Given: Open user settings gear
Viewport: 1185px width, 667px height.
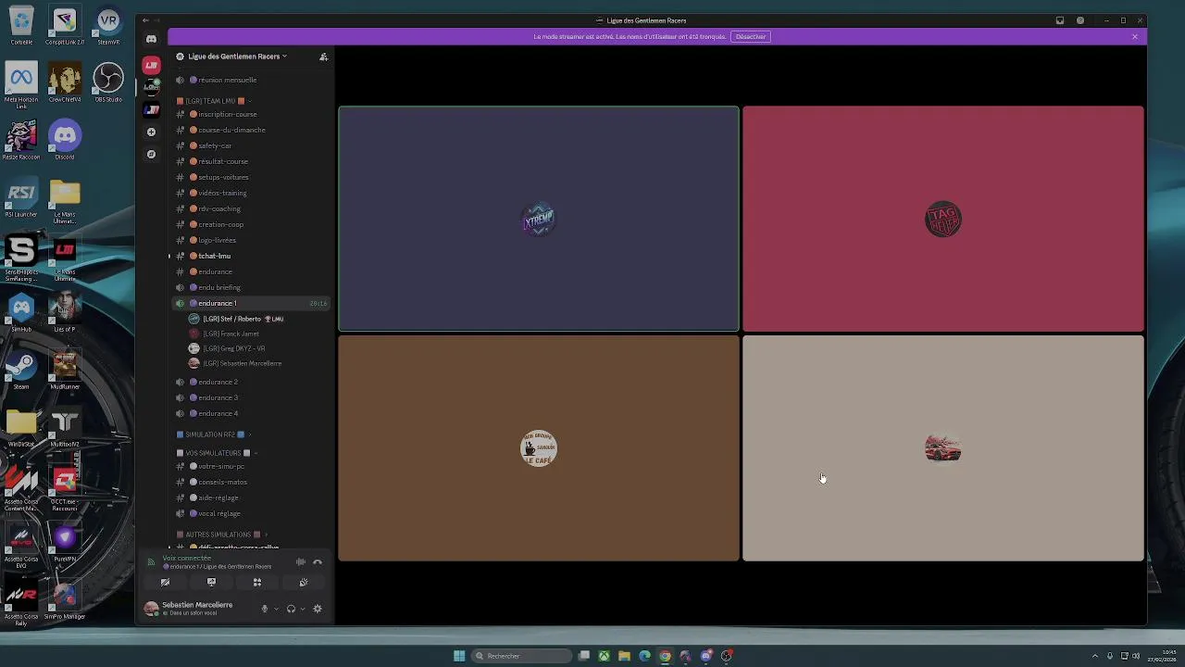Looking at the screenshot, I should click(318, 609).
